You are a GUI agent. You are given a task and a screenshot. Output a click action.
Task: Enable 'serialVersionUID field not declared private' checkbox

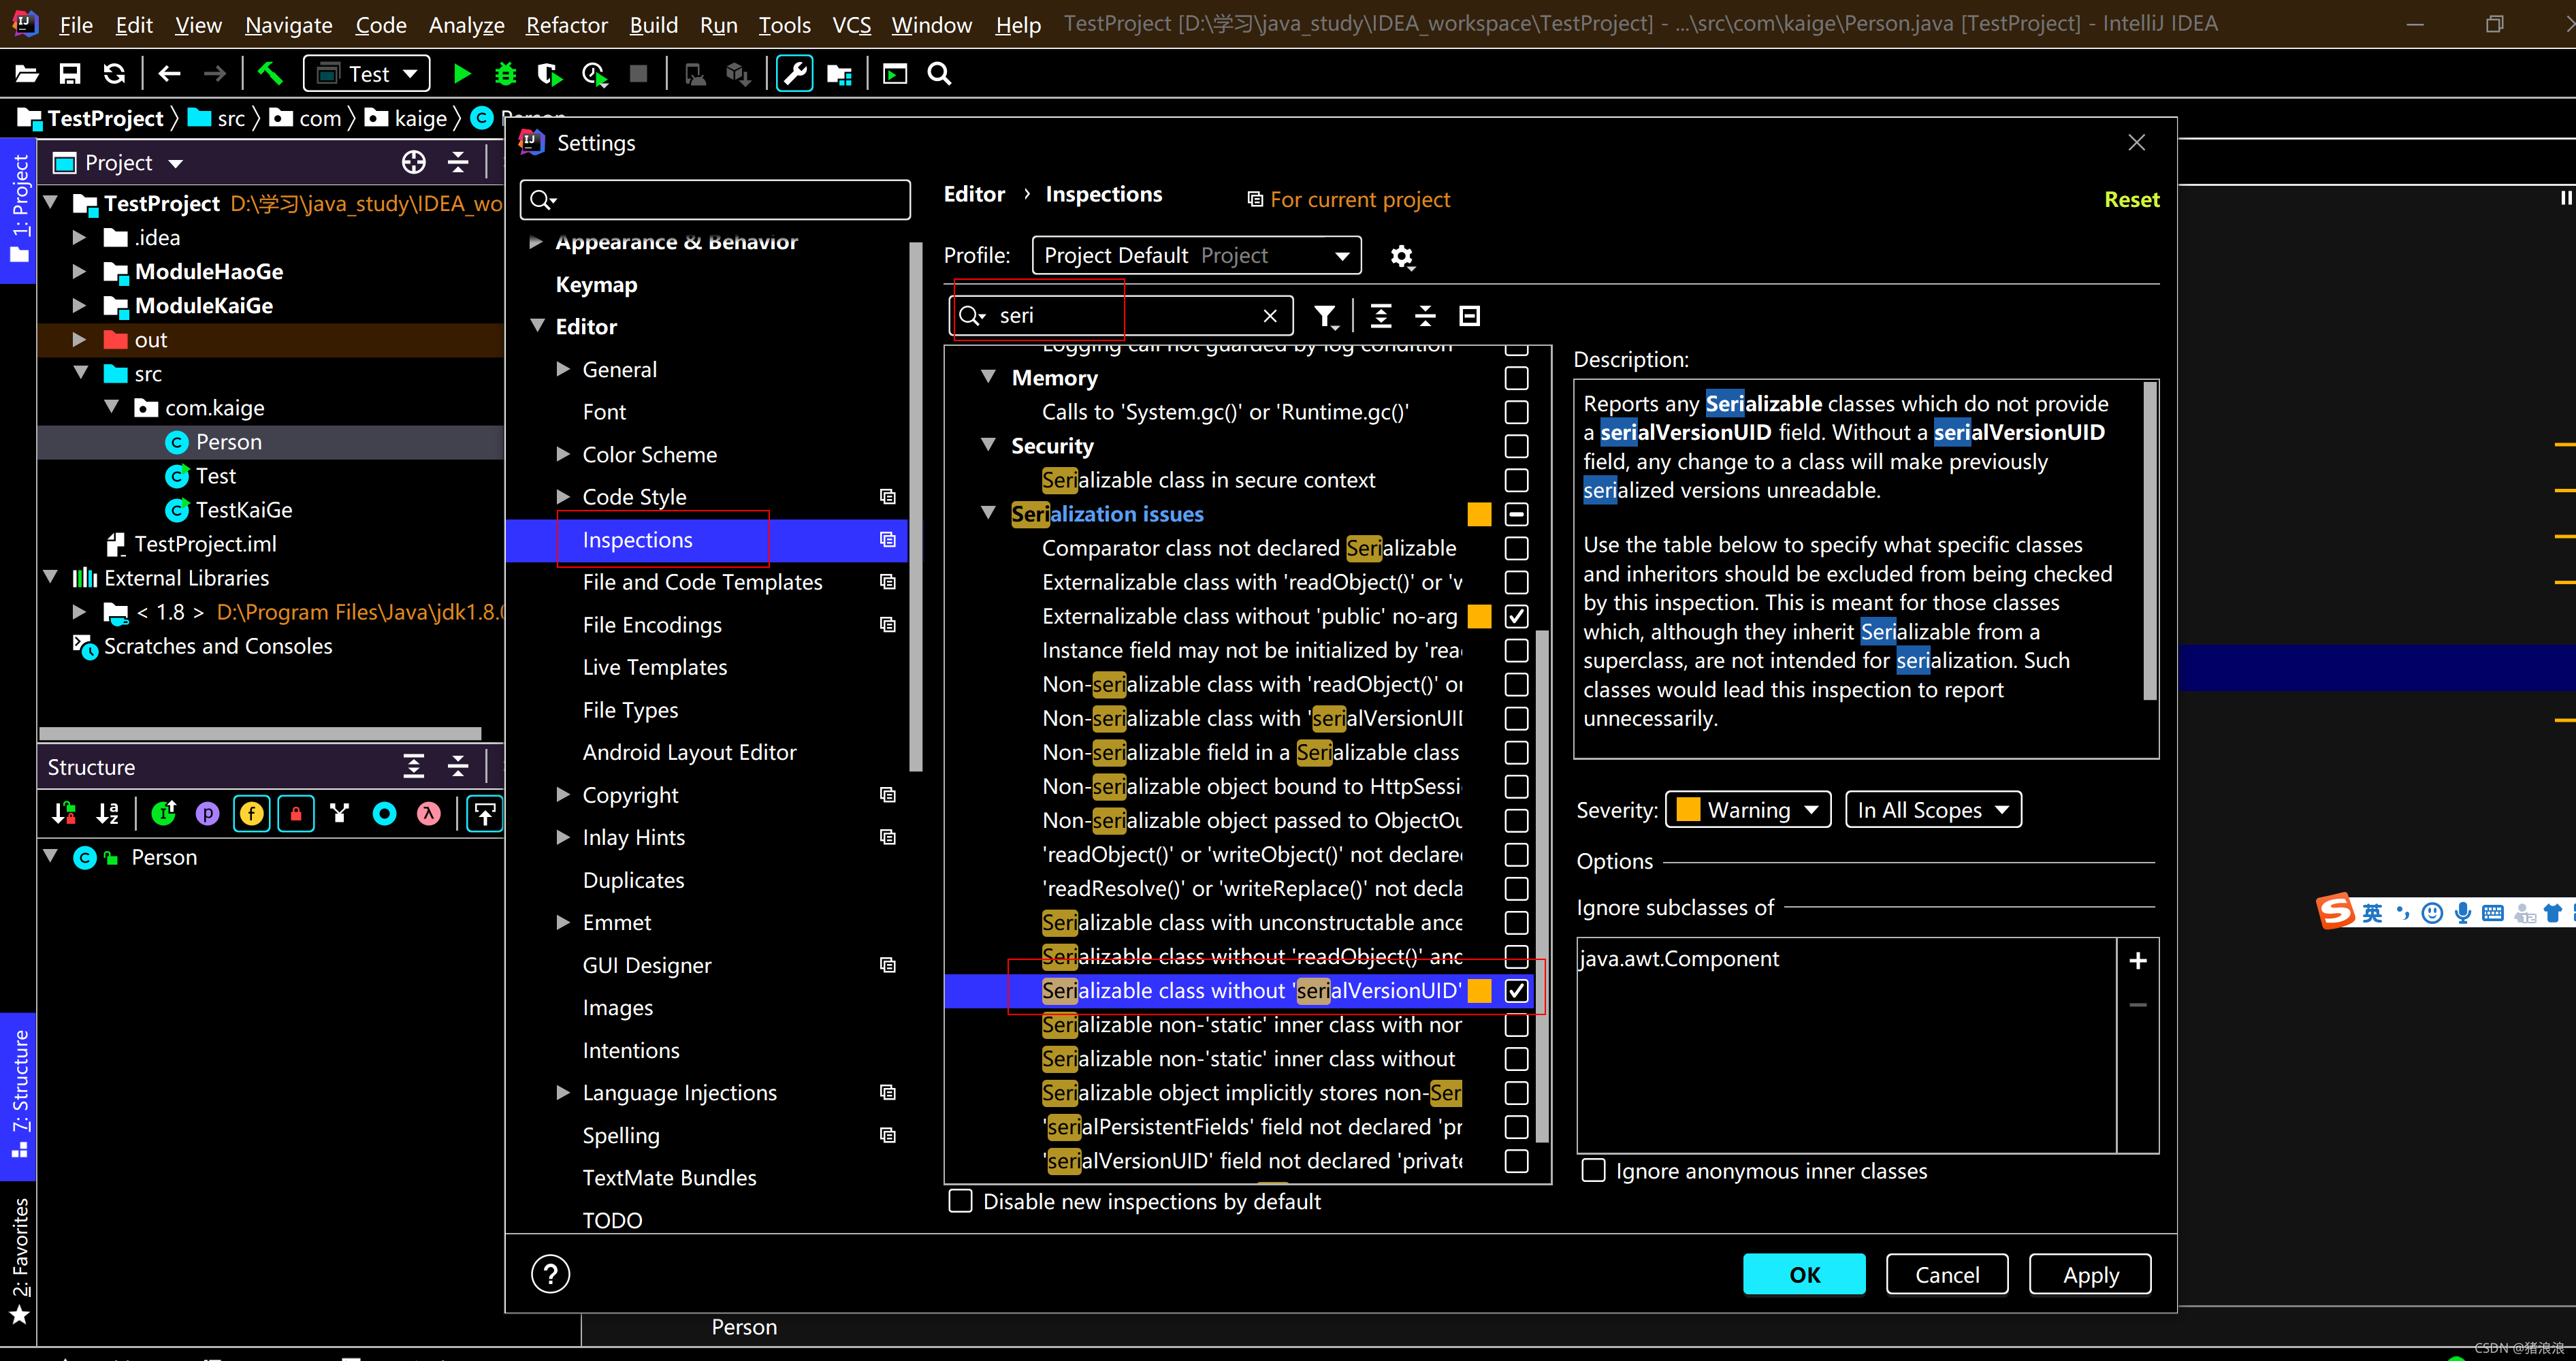[1517, 1161]
